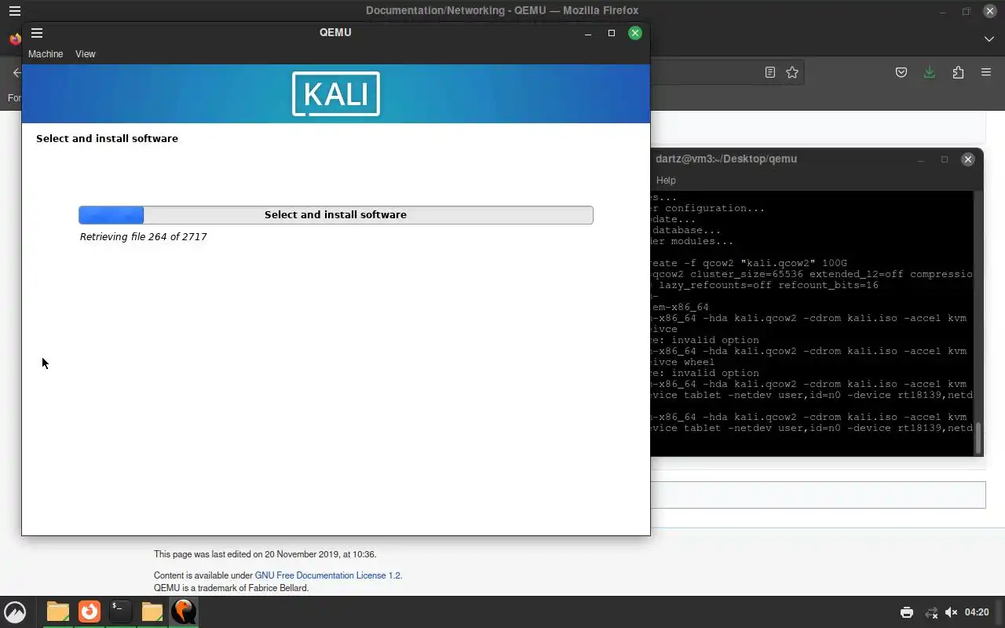Switch to Firefox from the taskbar
This screenshot has width=1005, height=628.
(90, 612)
